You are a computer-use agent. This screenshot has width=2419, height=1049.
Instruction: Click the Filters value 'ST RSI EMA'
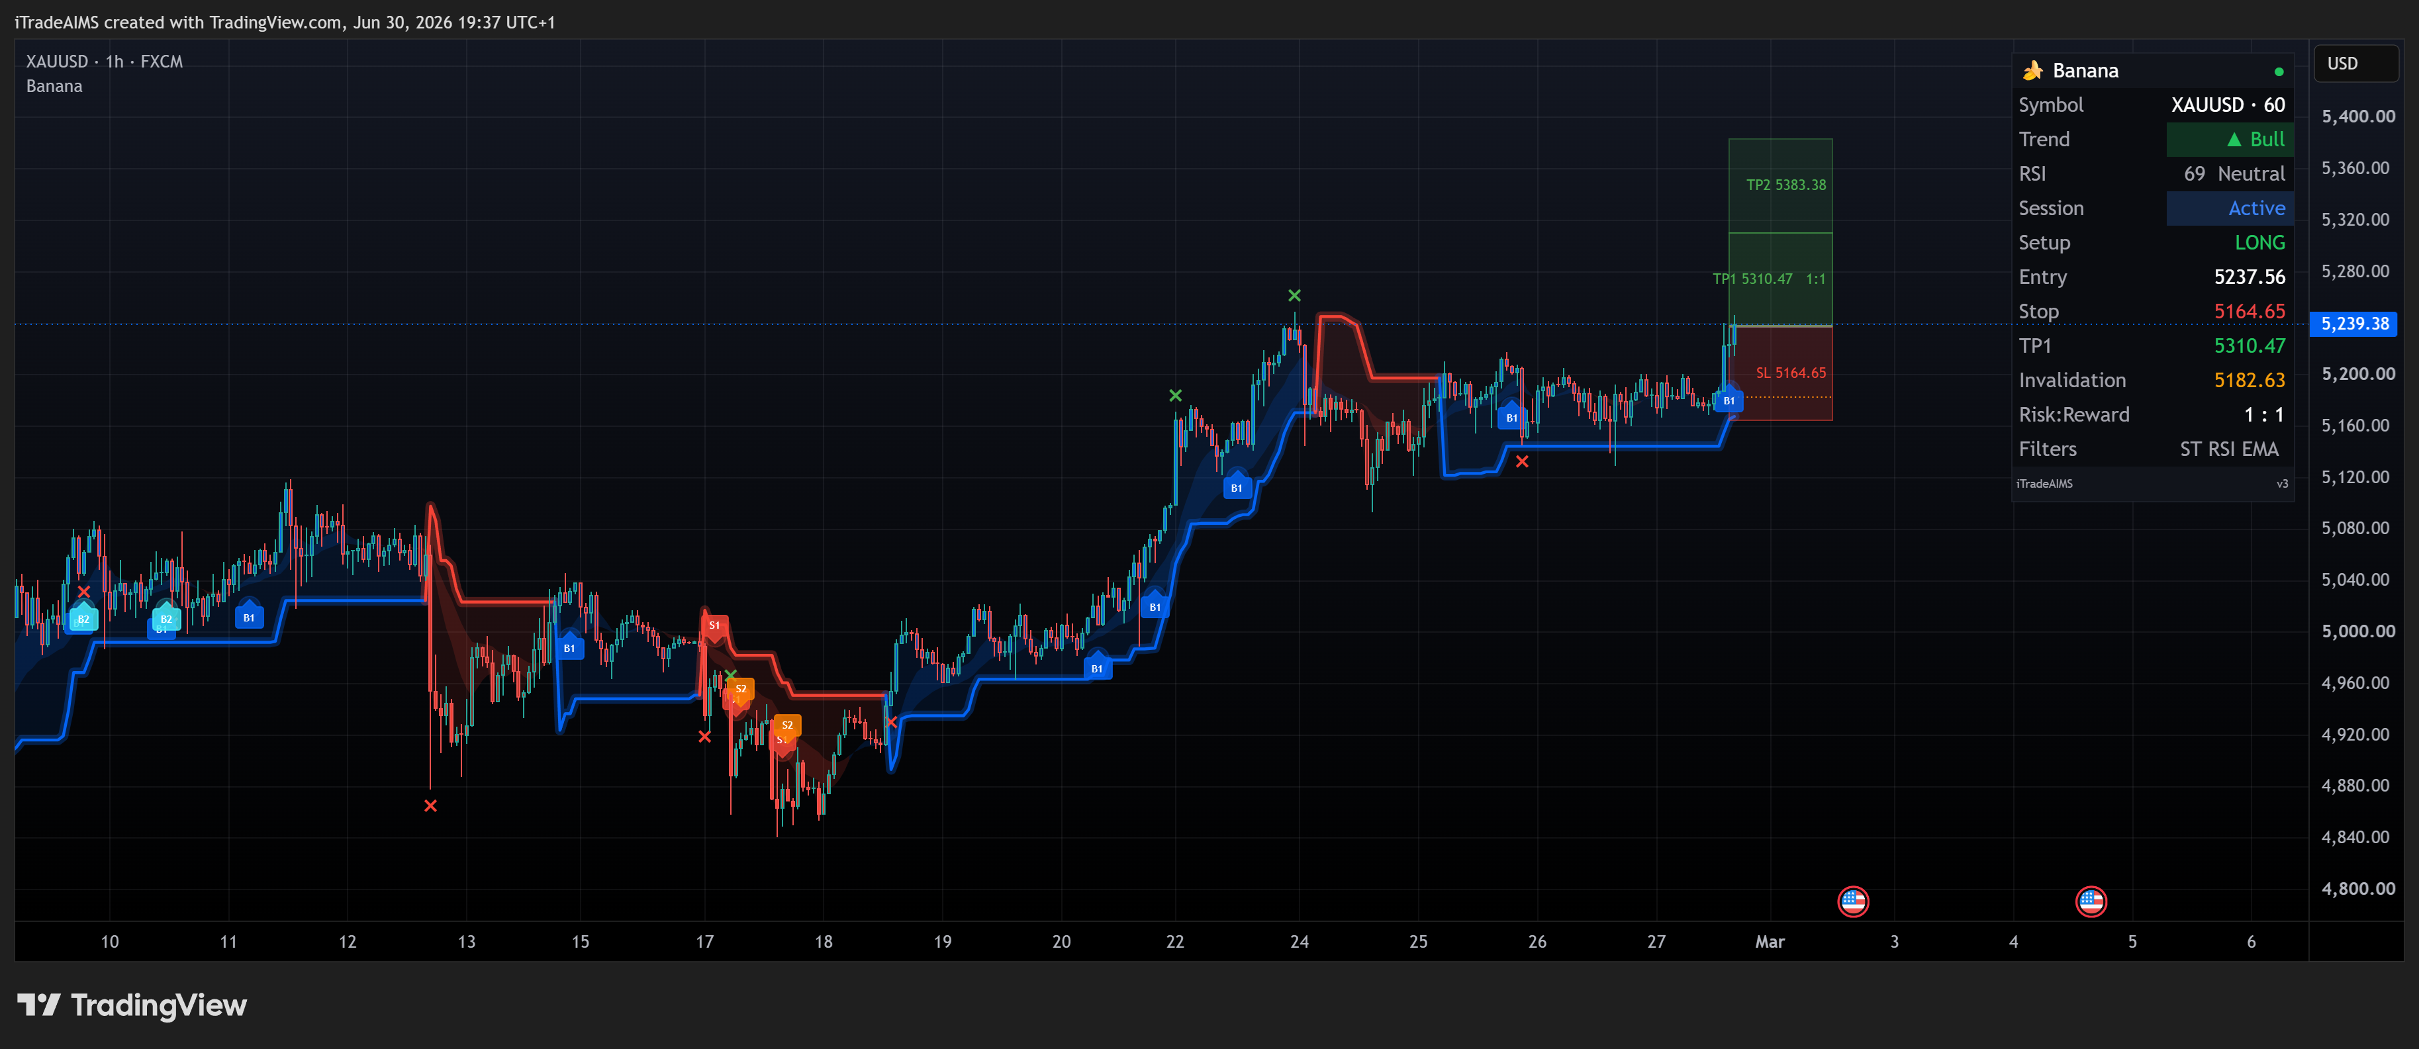2229,449
